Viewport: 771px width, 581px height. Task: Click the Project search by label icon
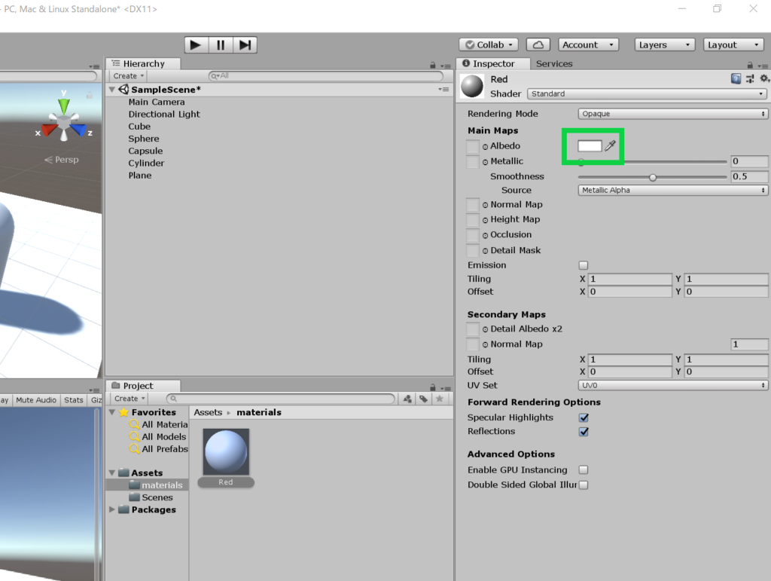click(424, 399)
